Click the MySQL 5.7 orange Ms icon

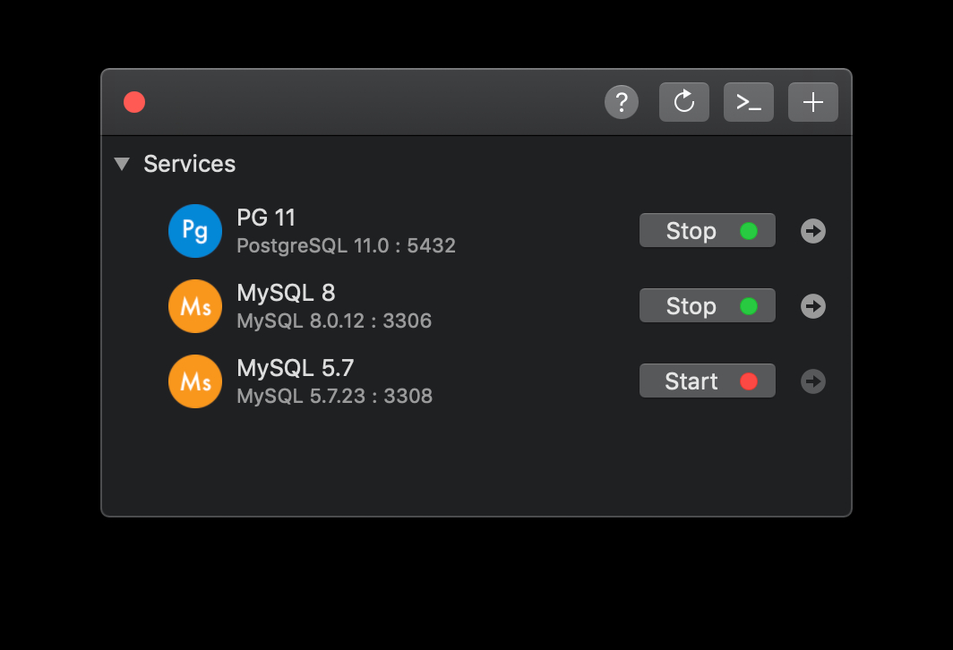click(x=195, y=381)
